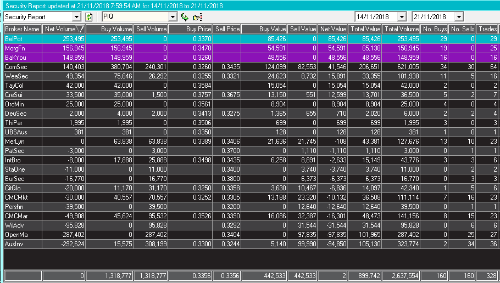Click the 14/11/2018 start date field
The height and width of the screenshot is (283, 500).
tap(376, 17)
